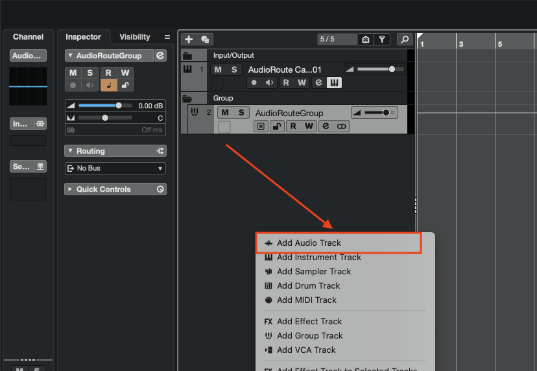Viewport: 537px width, 371px height.
Task: Click the Off ms delay value field
Action: (152, 130)
